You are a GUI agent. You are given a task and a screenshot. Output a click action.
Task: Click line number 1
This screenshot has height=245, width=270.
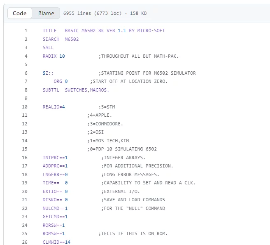(x=26, y=31)
